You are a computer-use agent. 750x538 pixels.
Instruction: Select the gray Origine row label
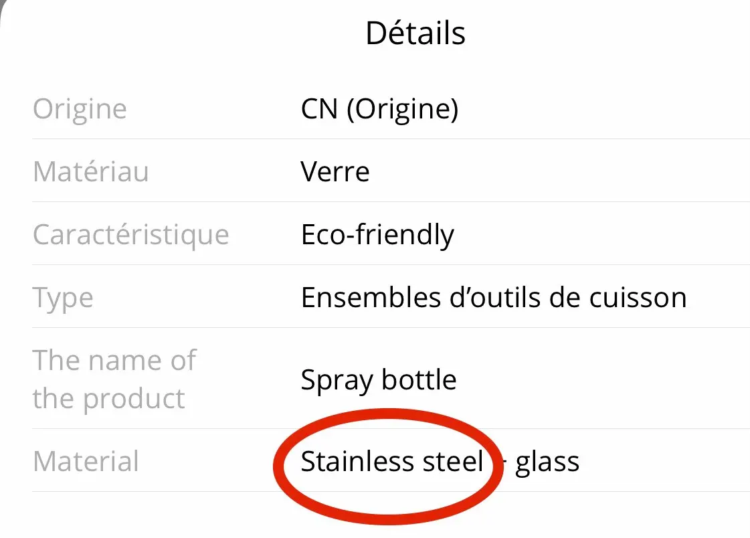pos(80,109)
